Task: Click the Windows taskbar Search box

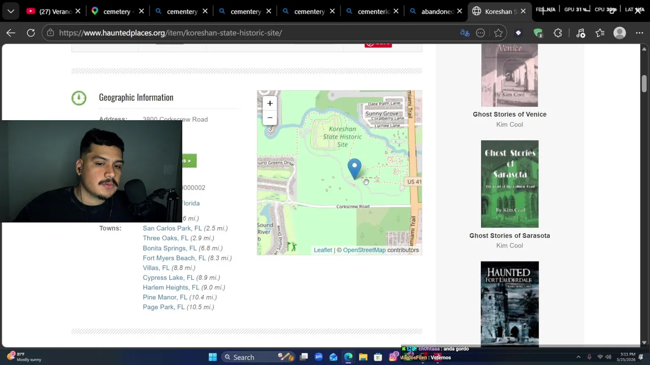Action: pyautogui.click(x=259, y=357)
